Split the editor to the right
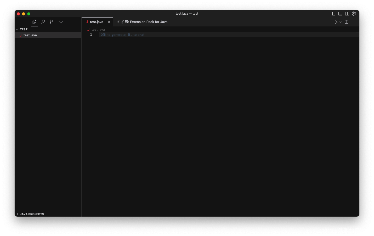374x236 pixels. pos(347,22)
